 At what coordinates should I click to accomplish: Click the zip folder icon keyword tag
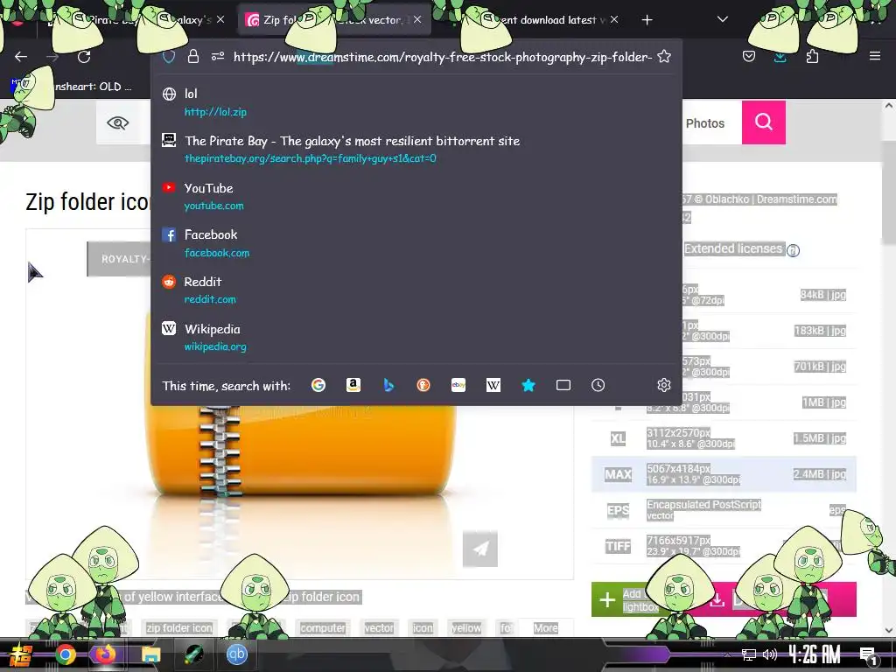[178, 628]
